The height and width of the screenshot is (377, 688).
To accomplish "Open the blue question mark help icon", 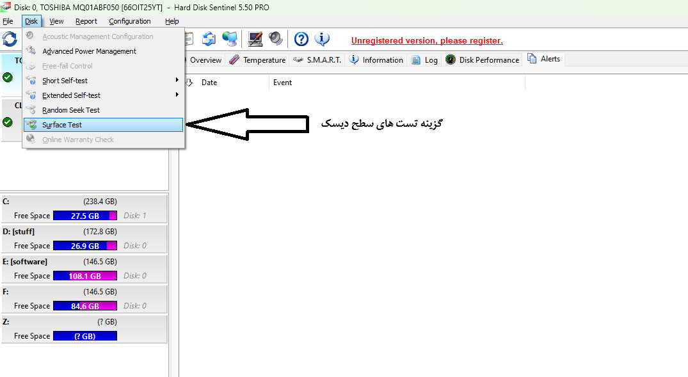I will (x=301, y=39).
